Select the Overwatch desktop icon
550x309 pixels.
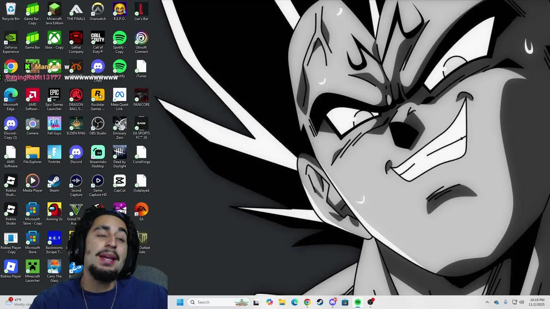point(98,12)
